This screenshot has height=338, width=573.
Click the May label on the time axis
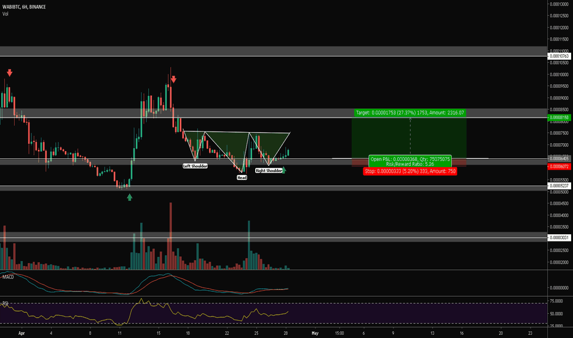point(315,333)
